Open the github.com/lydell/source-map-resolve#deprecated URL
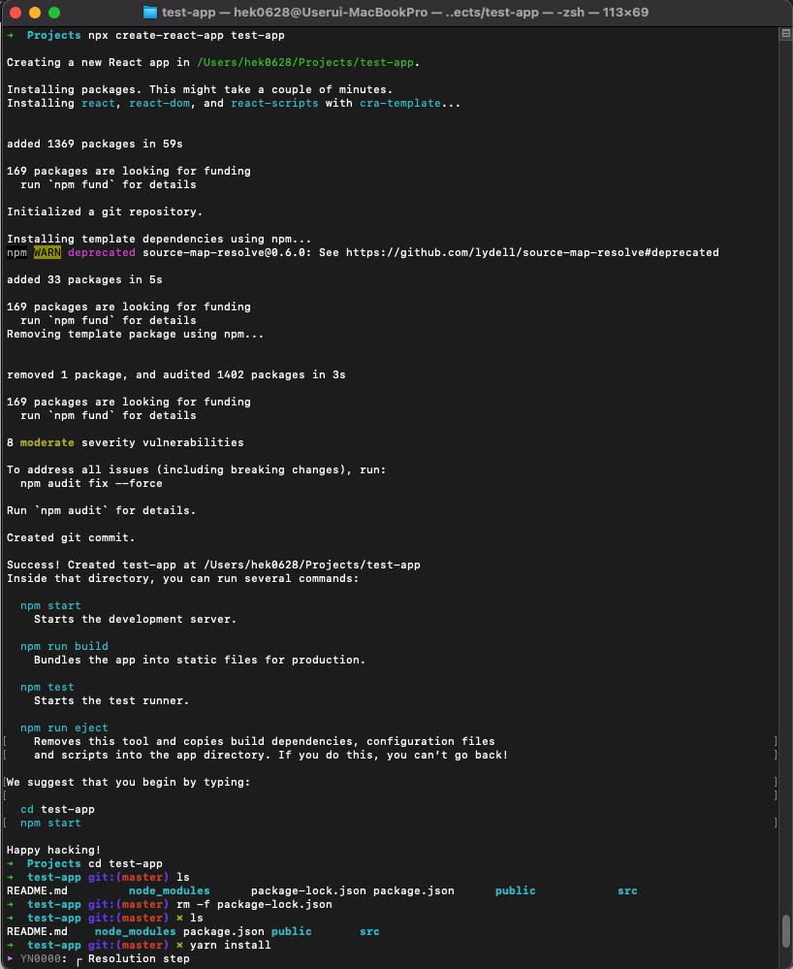Screen dimensions: 793x969 click(532, 252)
